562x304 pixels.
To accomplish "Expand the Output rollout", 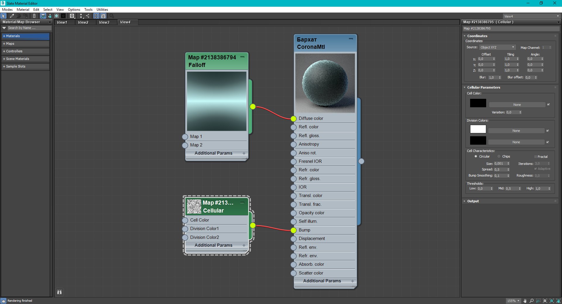I will tap(473, 201).
